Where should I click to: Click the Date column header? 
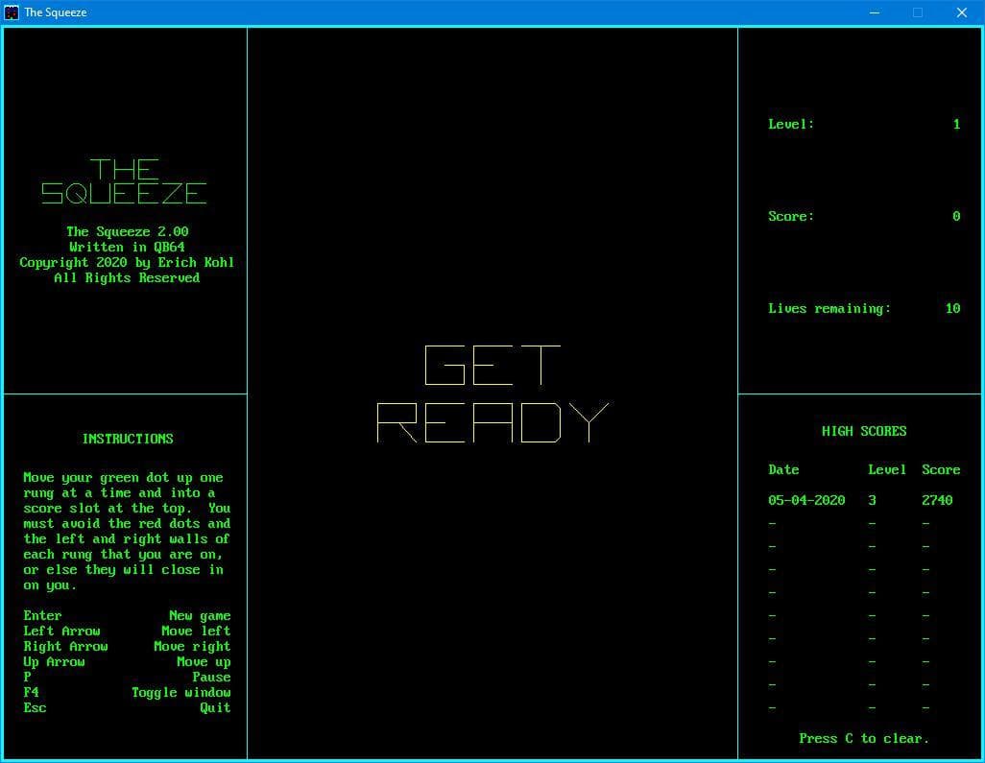[783, 469]
